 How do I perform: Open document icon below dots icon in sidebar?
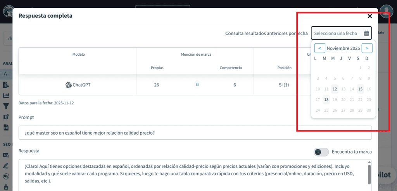[x=6, y=85]
